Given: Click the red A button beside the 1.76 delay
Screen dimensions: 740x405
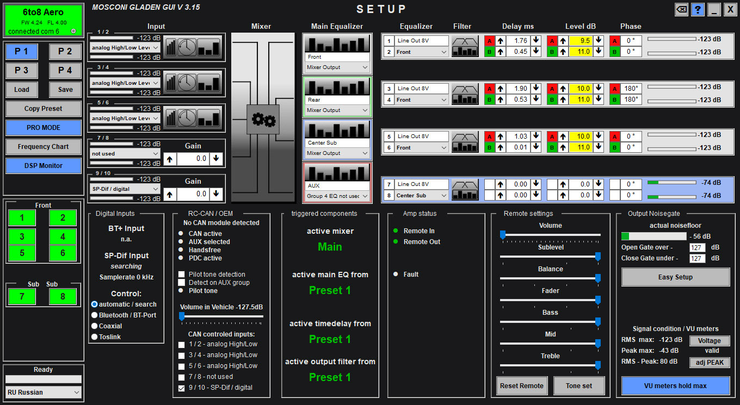Looking at the screenshot, I should click(x=489, y=41).
